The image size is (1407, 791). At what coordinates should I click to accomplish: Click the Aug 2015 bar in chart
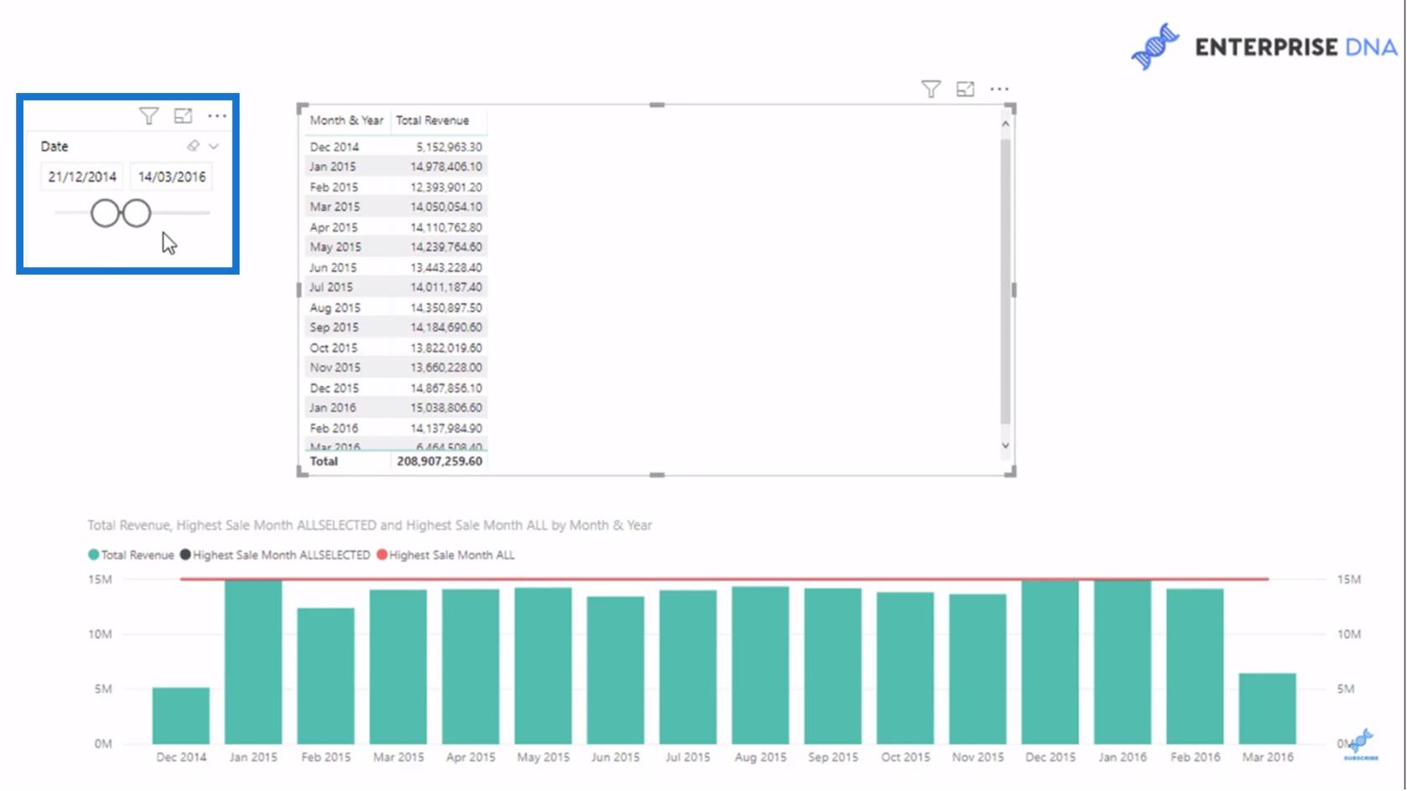(x=760, y=665)
